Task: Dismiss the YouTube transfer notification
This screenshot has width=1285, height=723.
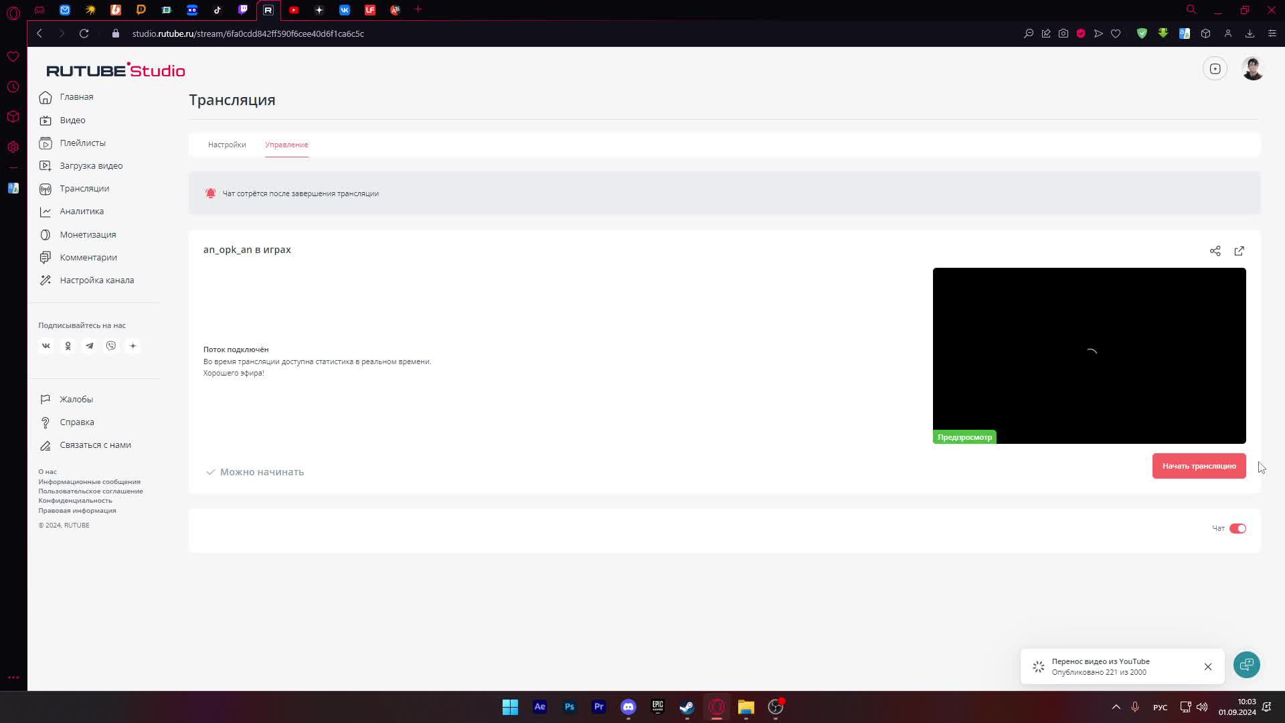Action: tap(1208, 667)
